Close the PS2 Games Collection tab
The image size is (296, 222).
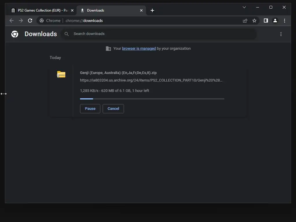pos(72,10)
